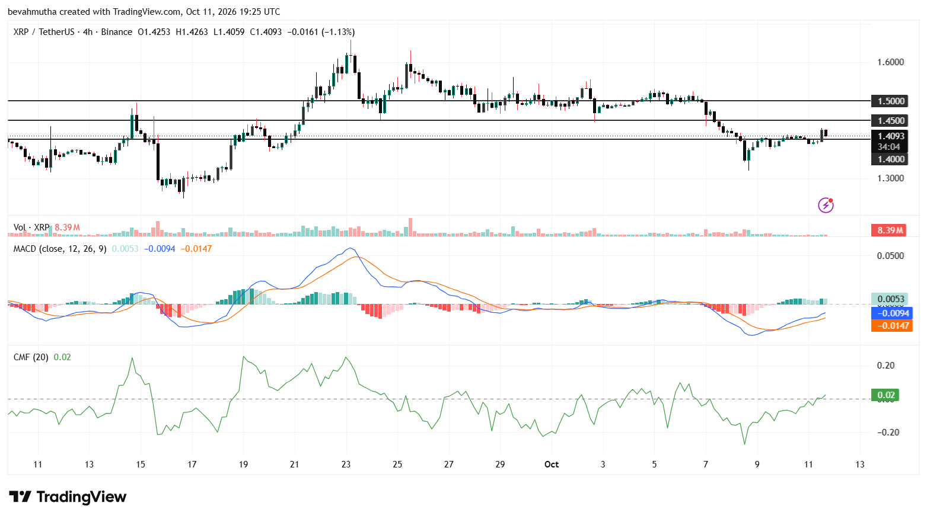The height and width of the screenshot is (519, 927).
Task: Click the 1.4000 horizontal line price label
Action: [x=889, y=159]
